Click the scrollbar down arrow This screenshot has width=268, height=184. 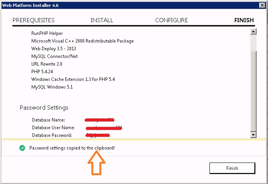click(253, 135)
